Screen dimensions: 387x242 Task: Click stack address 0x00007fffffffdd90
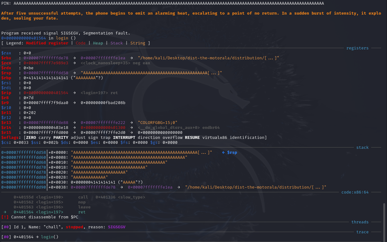pyautogui.click(x=24, y=187)
